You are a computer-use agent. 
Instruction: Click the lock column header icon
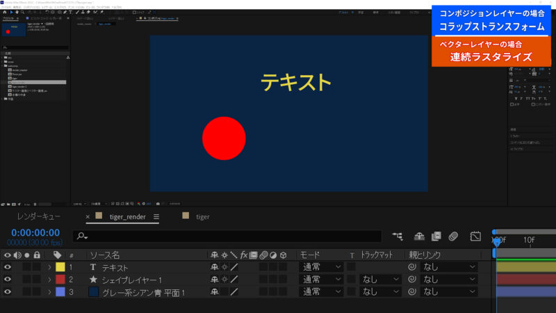coord(37,255)
